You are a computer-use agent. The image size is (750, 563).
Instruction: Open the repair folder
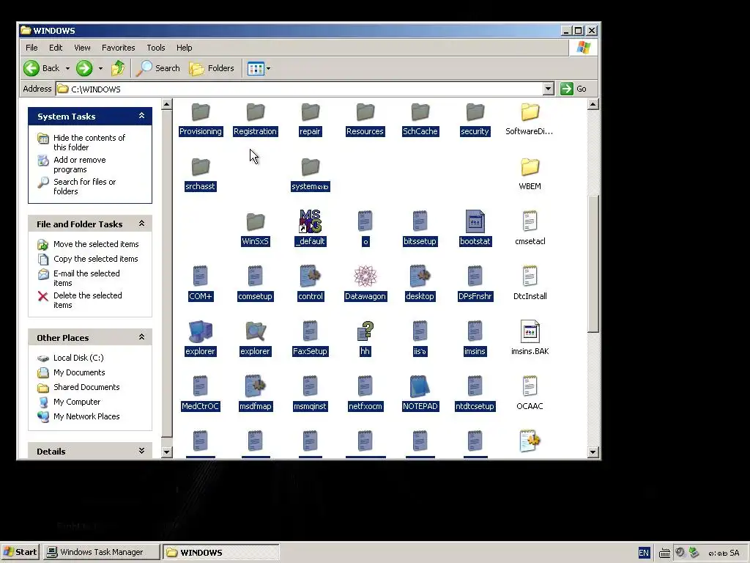pos(310,119)
